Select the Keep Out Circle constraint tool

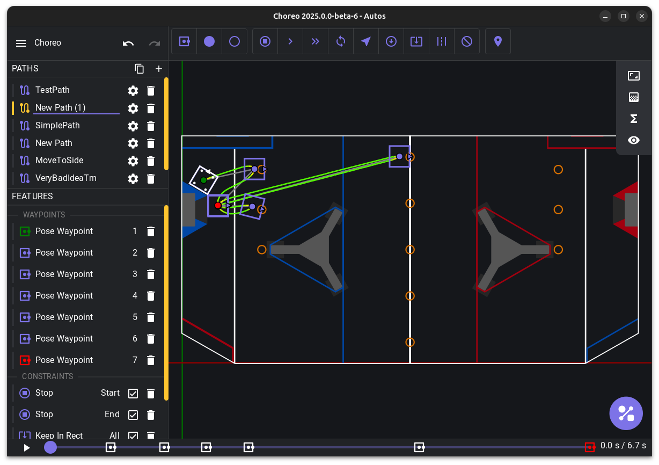coord(466,41)
